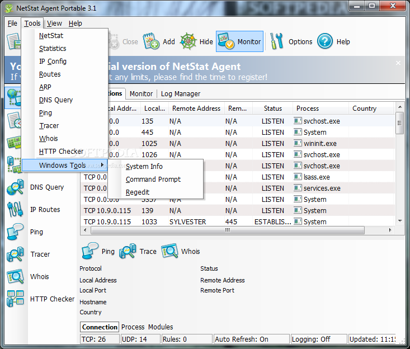Click the Whois sidebar icon
The width and height of the screenshot is (410, 349).
pos(15,277)
